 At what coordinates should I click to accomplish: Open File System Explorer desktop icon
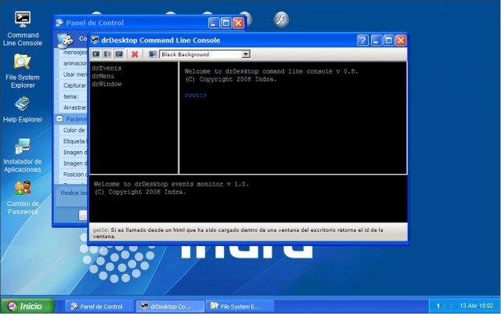[23, 71]
